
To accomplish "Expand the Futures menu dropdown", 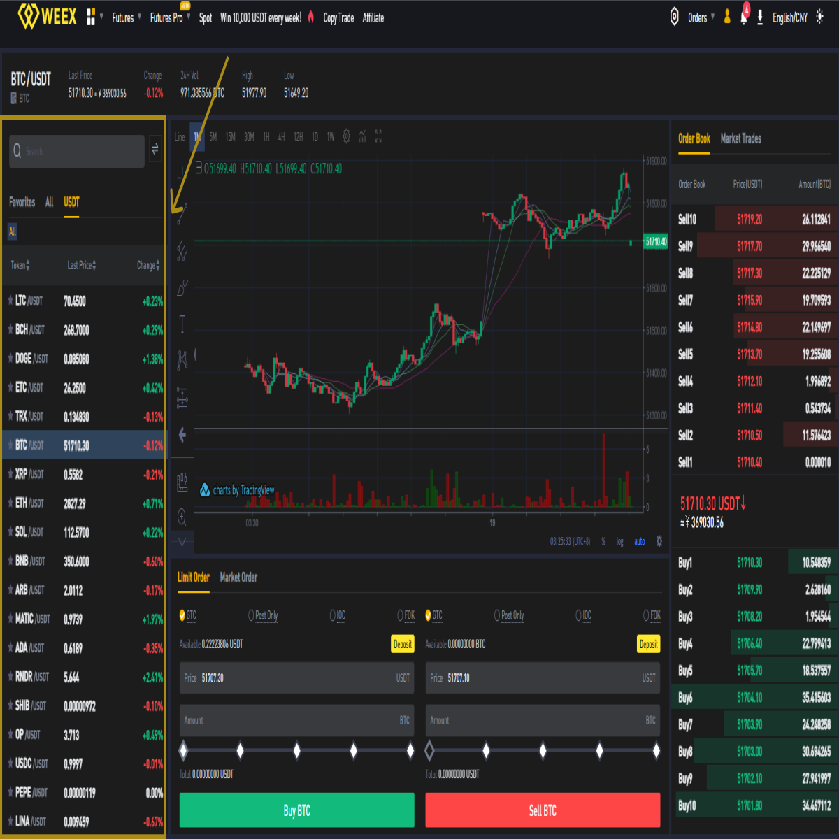I will click(x=127, y=17).
